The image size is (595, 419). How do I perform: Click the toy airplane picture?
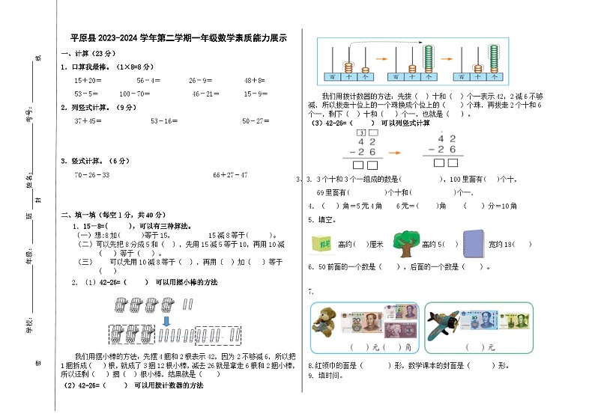(x=443, y=325)
